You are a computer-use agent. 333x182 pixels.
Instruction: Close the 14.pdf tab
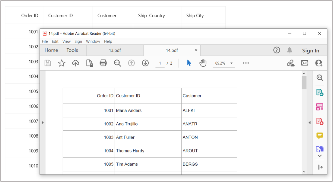[196, 50]
